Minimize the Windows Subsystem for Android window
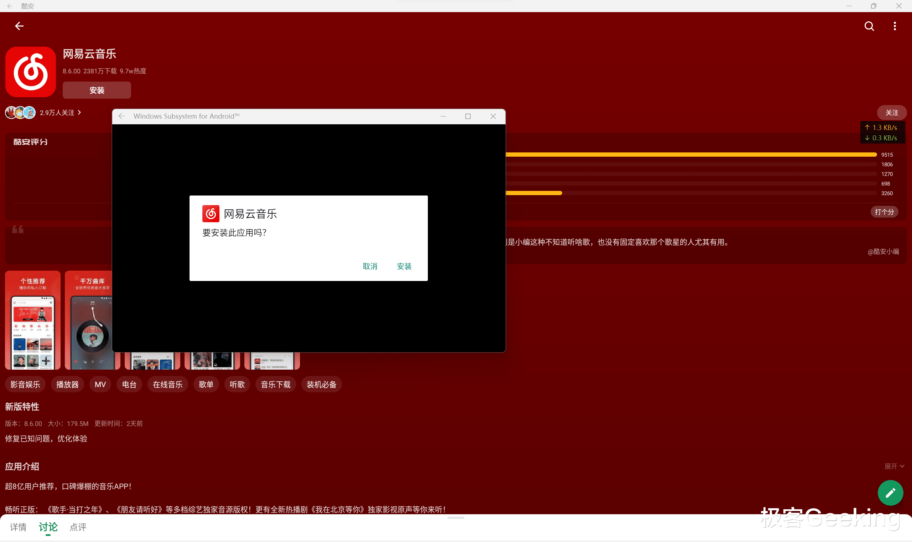The height and width of the screenshot is (542, 912). (443, 116)
